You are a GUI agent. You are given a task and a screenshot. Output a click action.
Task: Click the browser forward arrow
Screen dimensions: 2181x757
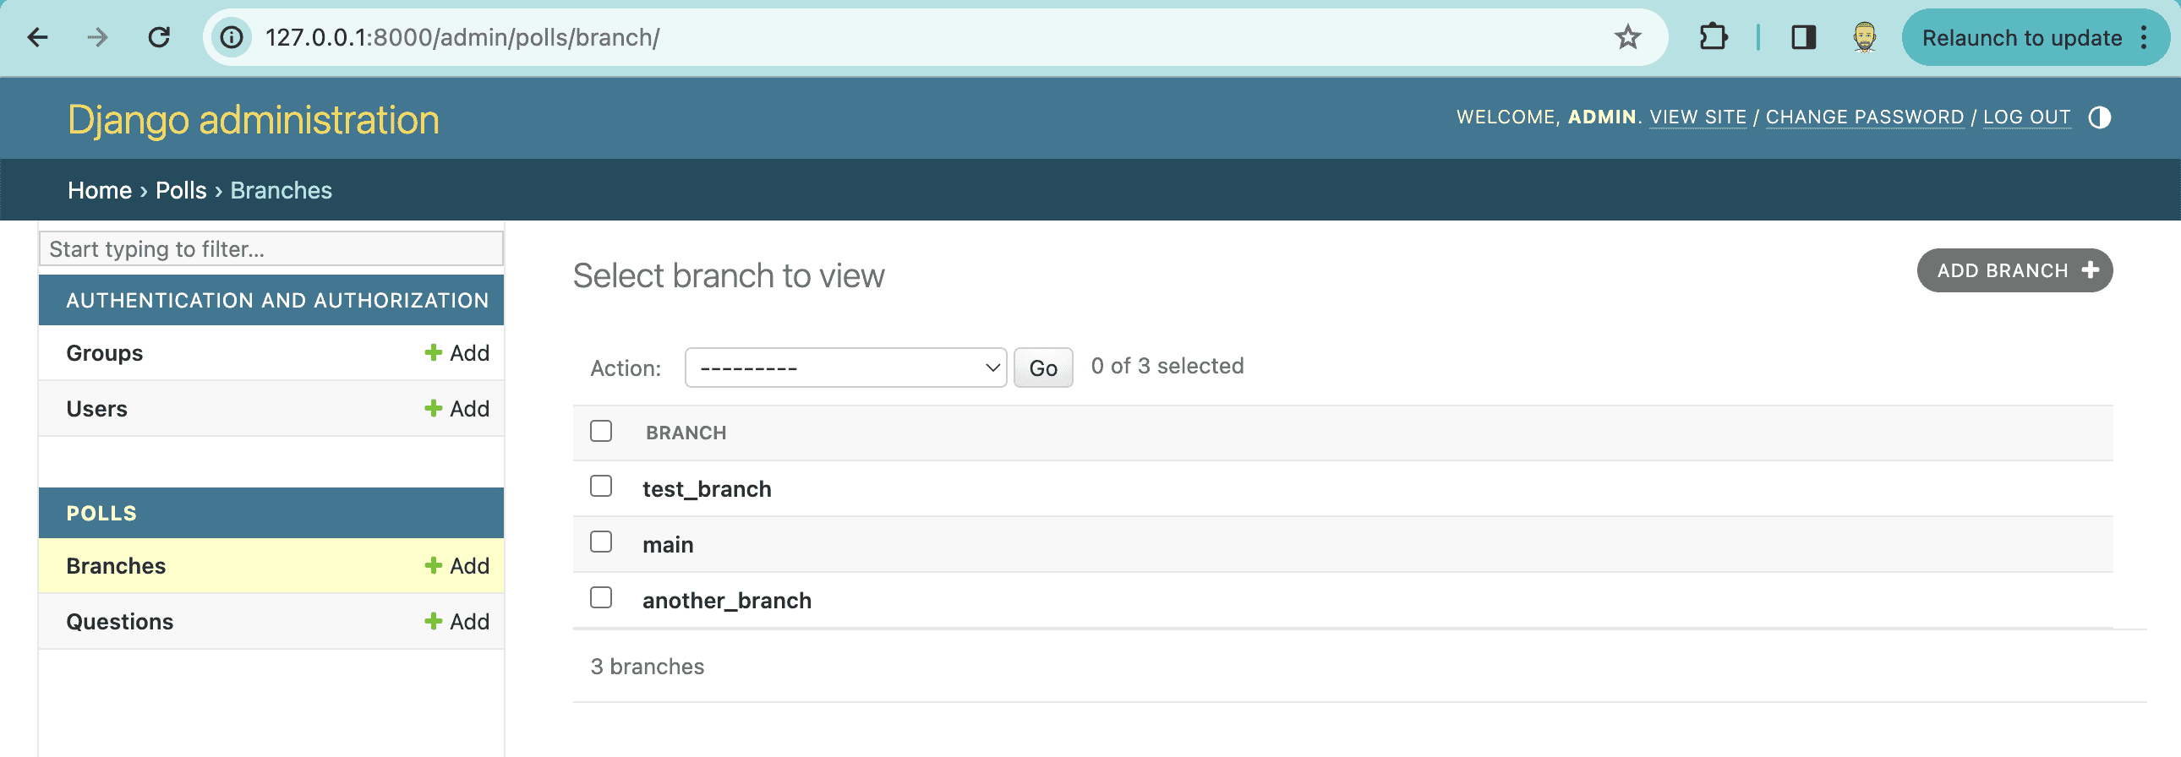[98, 37]
